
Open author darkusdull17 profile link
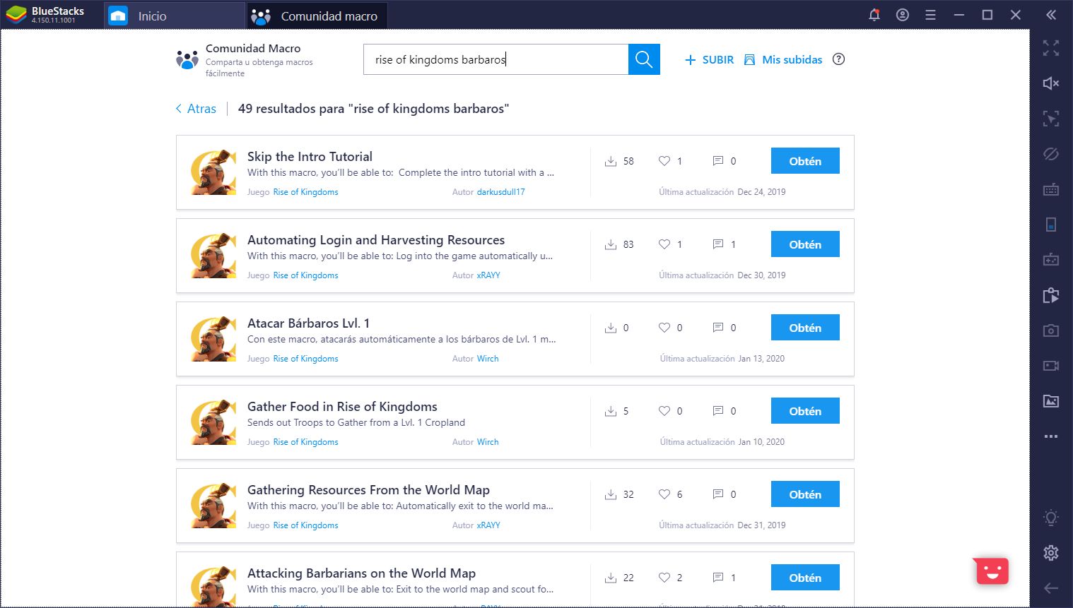pos(500,192)
